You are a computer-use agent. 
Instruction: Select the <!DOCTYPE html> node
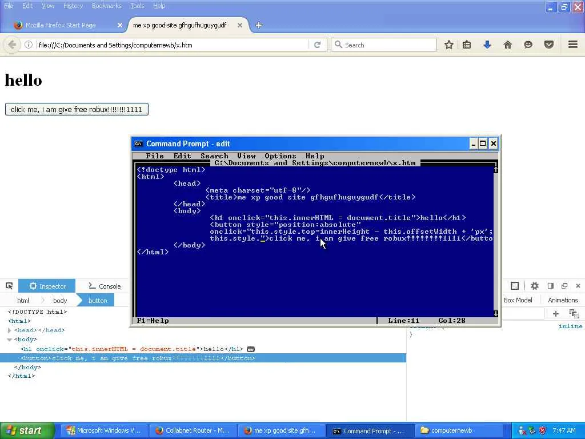[x=37, y=312]
